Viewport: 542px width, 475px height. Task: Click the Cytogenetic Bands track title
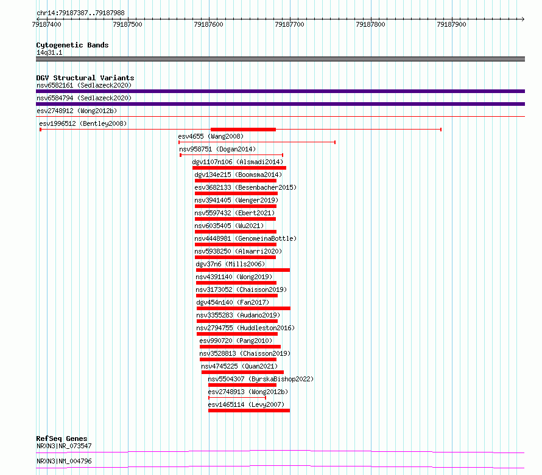tap(72, 45)
